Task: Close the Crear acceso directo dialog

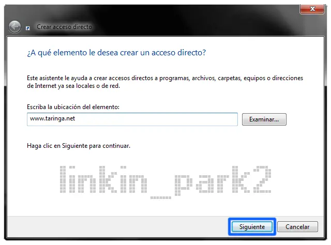Action: (312, 9)
